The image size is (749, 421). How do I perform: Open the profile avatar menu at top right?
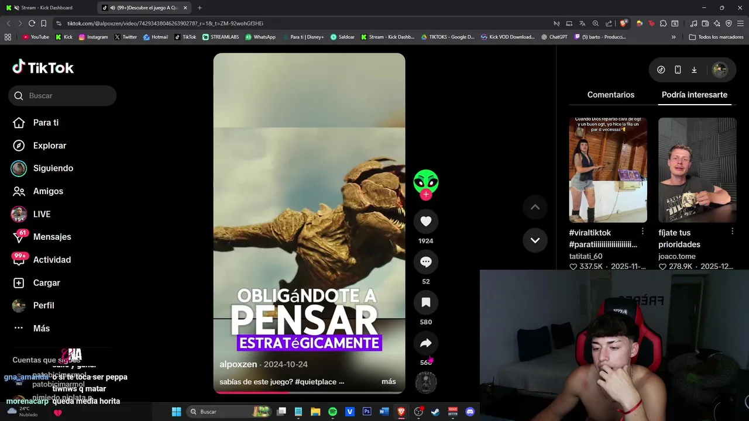(720, 70)
